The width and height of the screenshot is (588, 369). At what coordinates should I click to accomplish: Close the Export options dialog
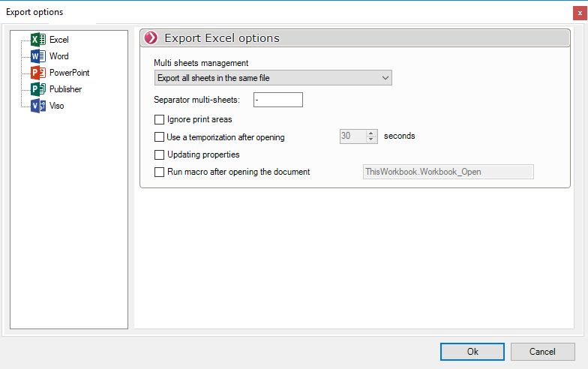click(579, 12)
